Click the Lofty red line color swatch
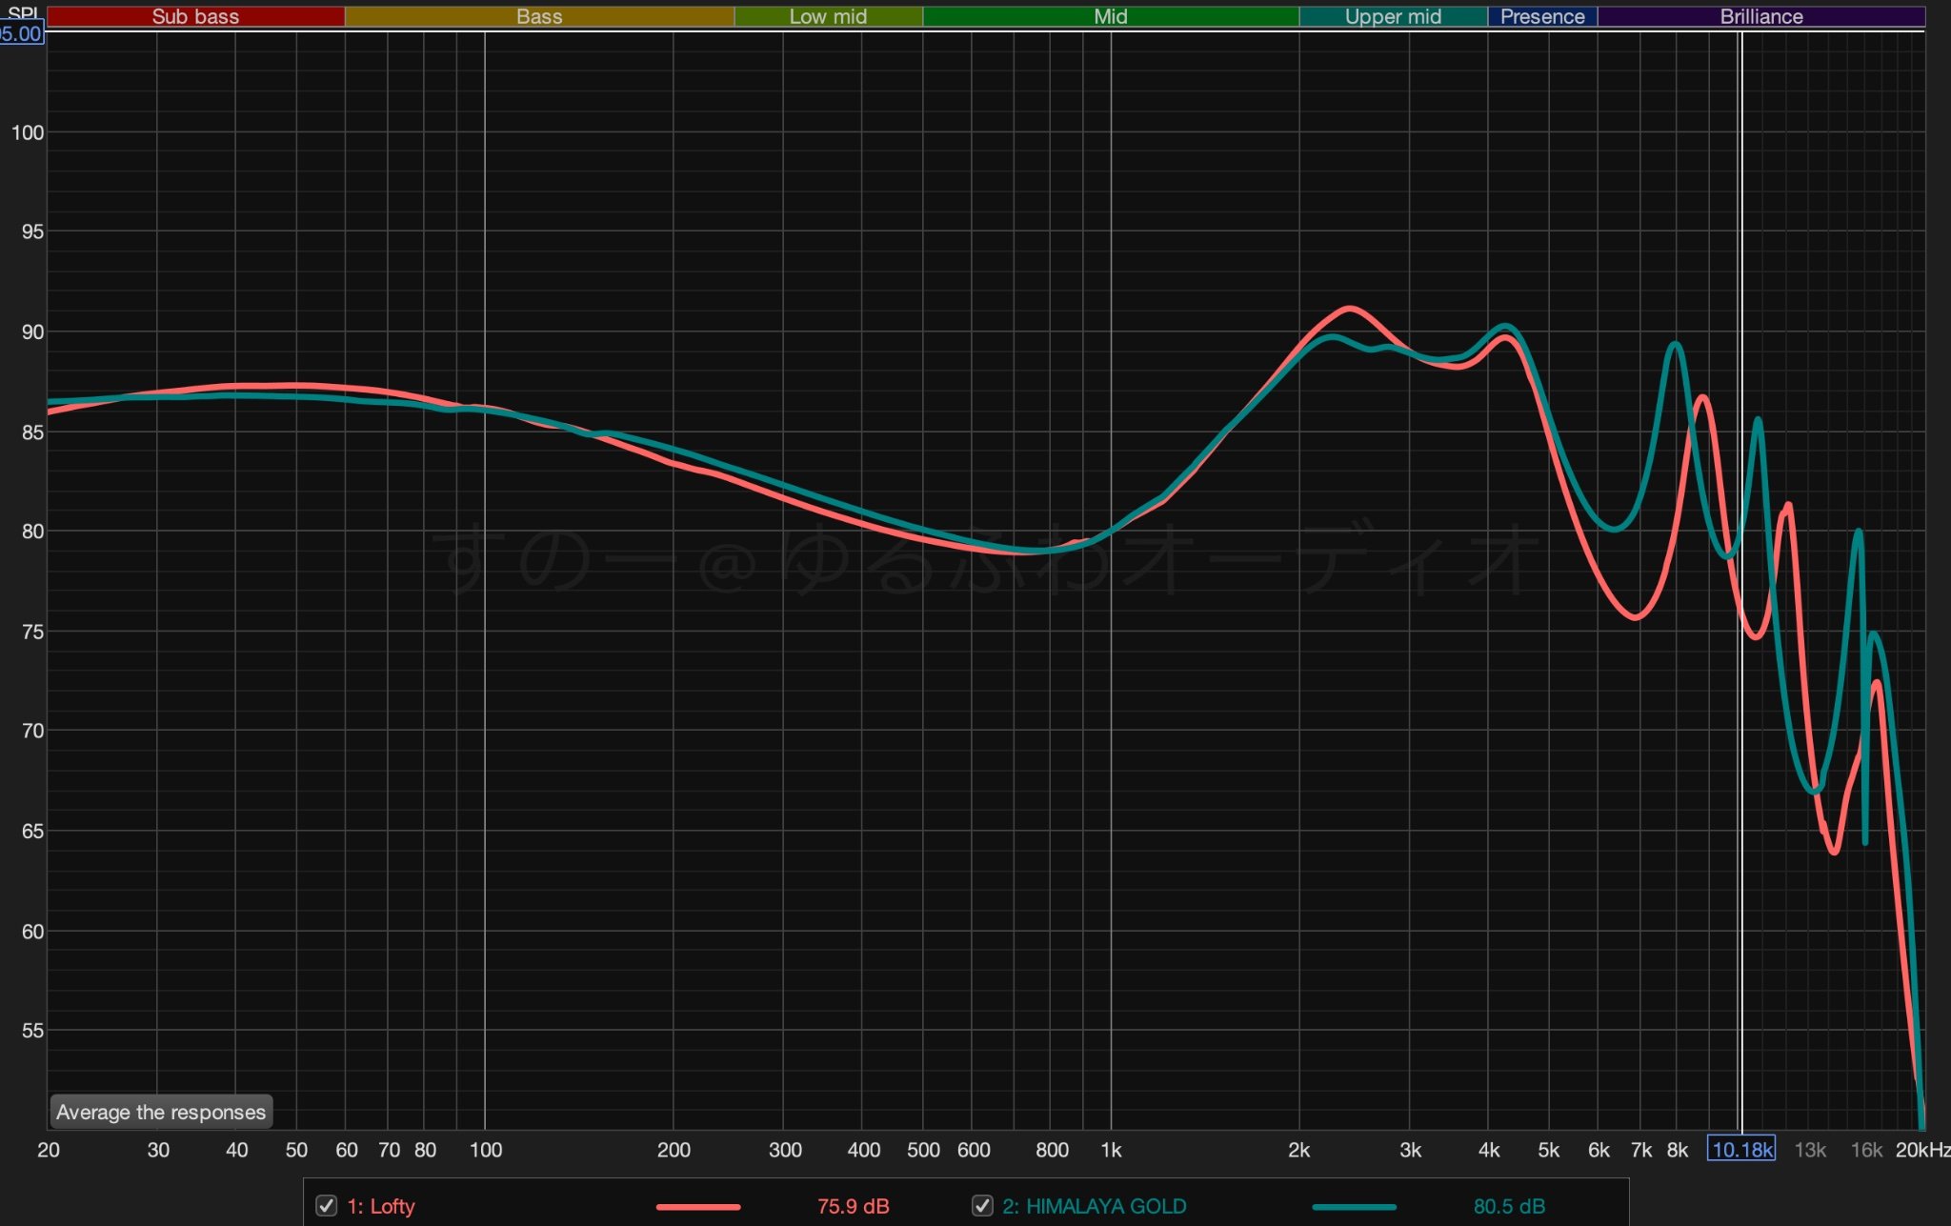Image resolution: width=1951 pixels, height=1226 pixels. pos(698,1207)
